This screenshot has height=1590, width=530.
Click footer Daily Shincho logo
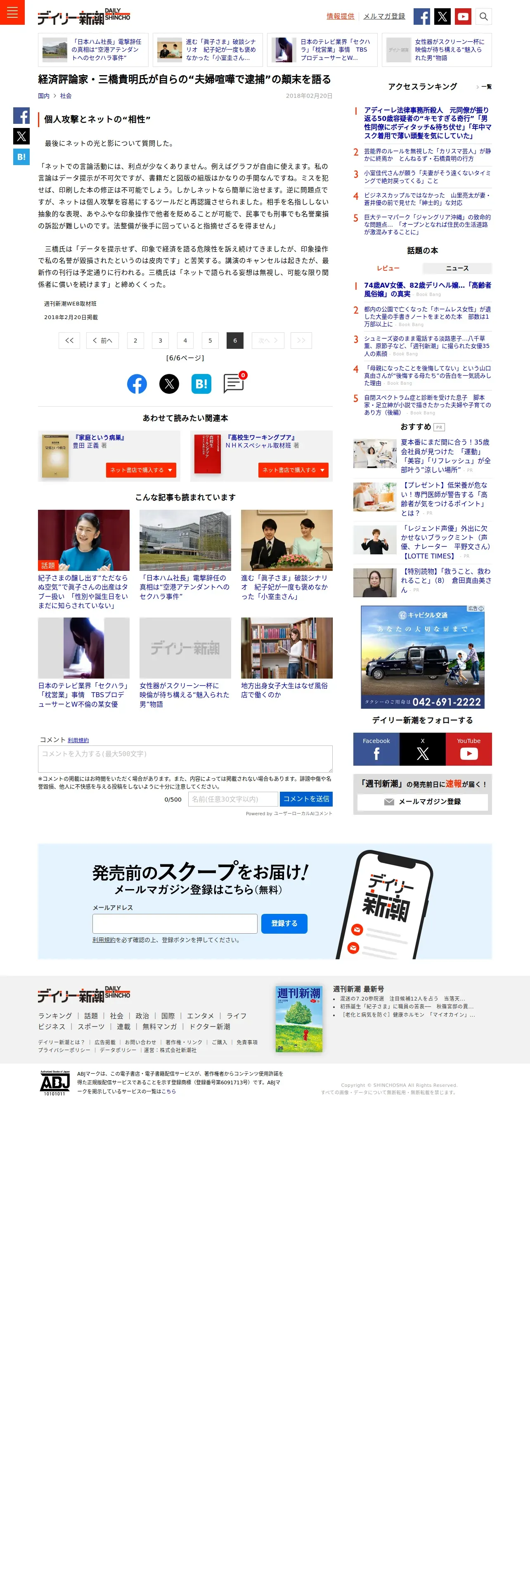83,994
